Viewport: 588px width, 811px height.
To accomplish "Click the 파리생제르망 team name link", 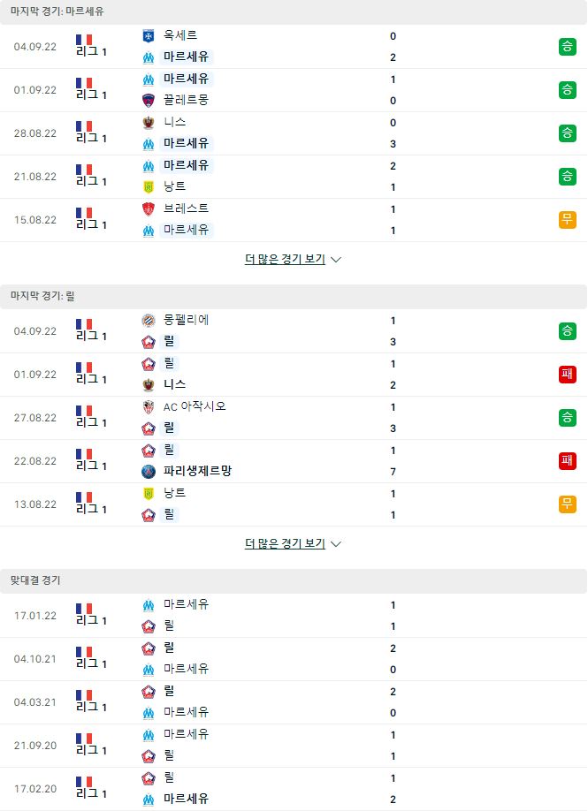I will pos(197,471).
